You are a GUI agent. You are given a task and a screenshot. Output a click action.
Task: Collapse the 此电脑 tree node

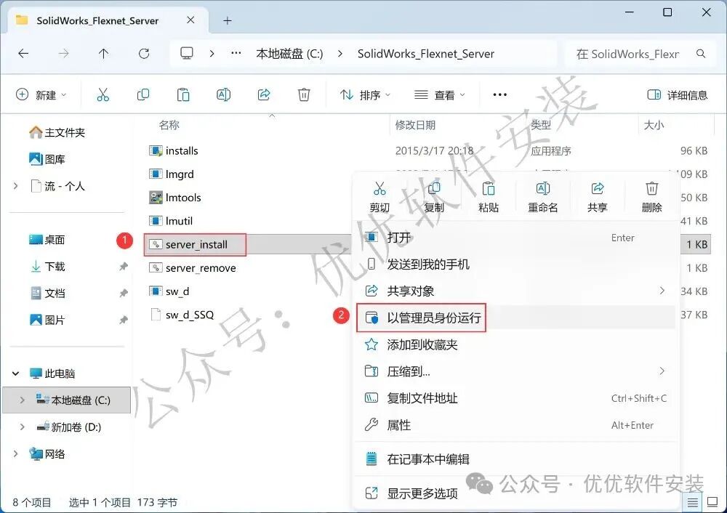[x=16, y=373]
